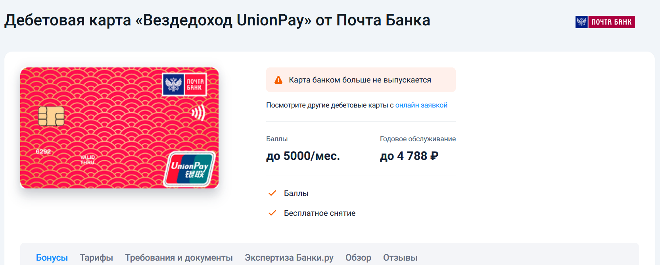This screenshot has height=265, width=660.
Task: Open the Требования и документы tab
Action: (179, 257)
